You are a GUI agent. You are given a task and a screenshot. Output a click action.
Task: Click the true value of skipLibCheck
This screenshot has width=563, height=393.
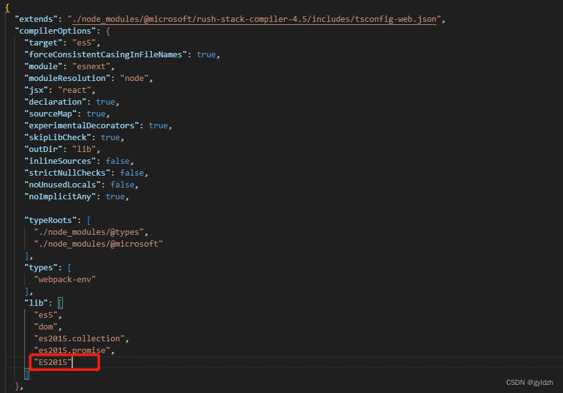coord(110,137)
